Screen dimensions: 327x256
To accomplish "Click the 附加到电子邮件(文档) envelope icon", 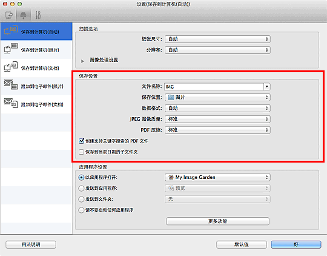I will [11, 103].
